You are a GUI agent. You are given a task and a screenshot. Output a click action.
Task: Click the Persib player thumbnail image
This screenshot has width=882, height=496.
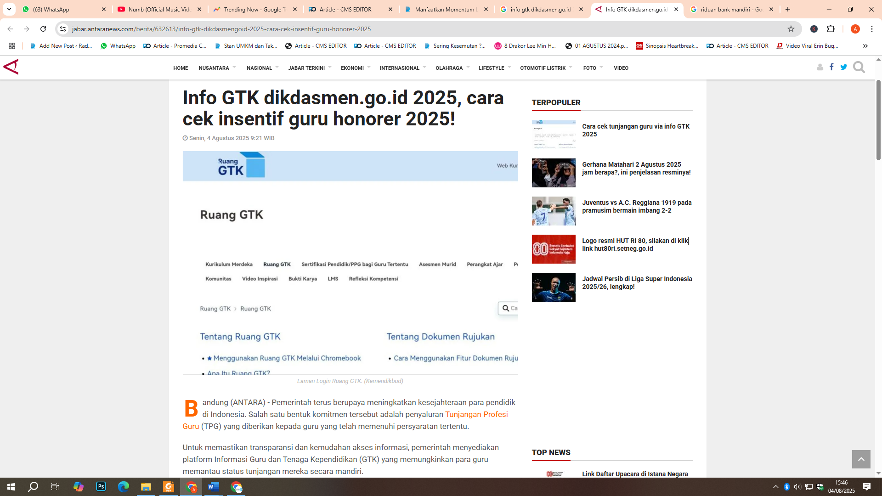point(554,287)
